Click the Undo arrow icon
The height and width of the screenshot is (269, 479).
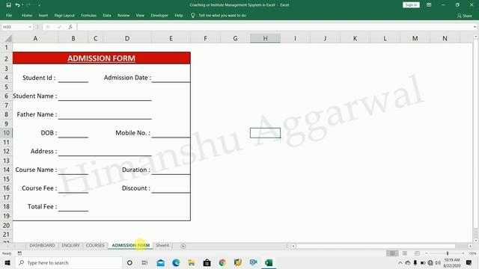point(17,5)
